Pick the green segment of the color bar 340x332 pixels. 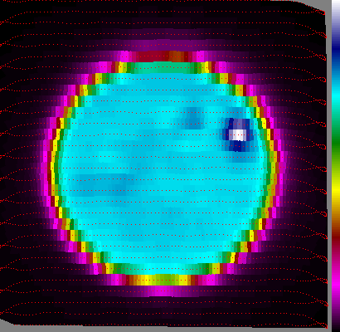pyautogui.click(x=336, y=141)
